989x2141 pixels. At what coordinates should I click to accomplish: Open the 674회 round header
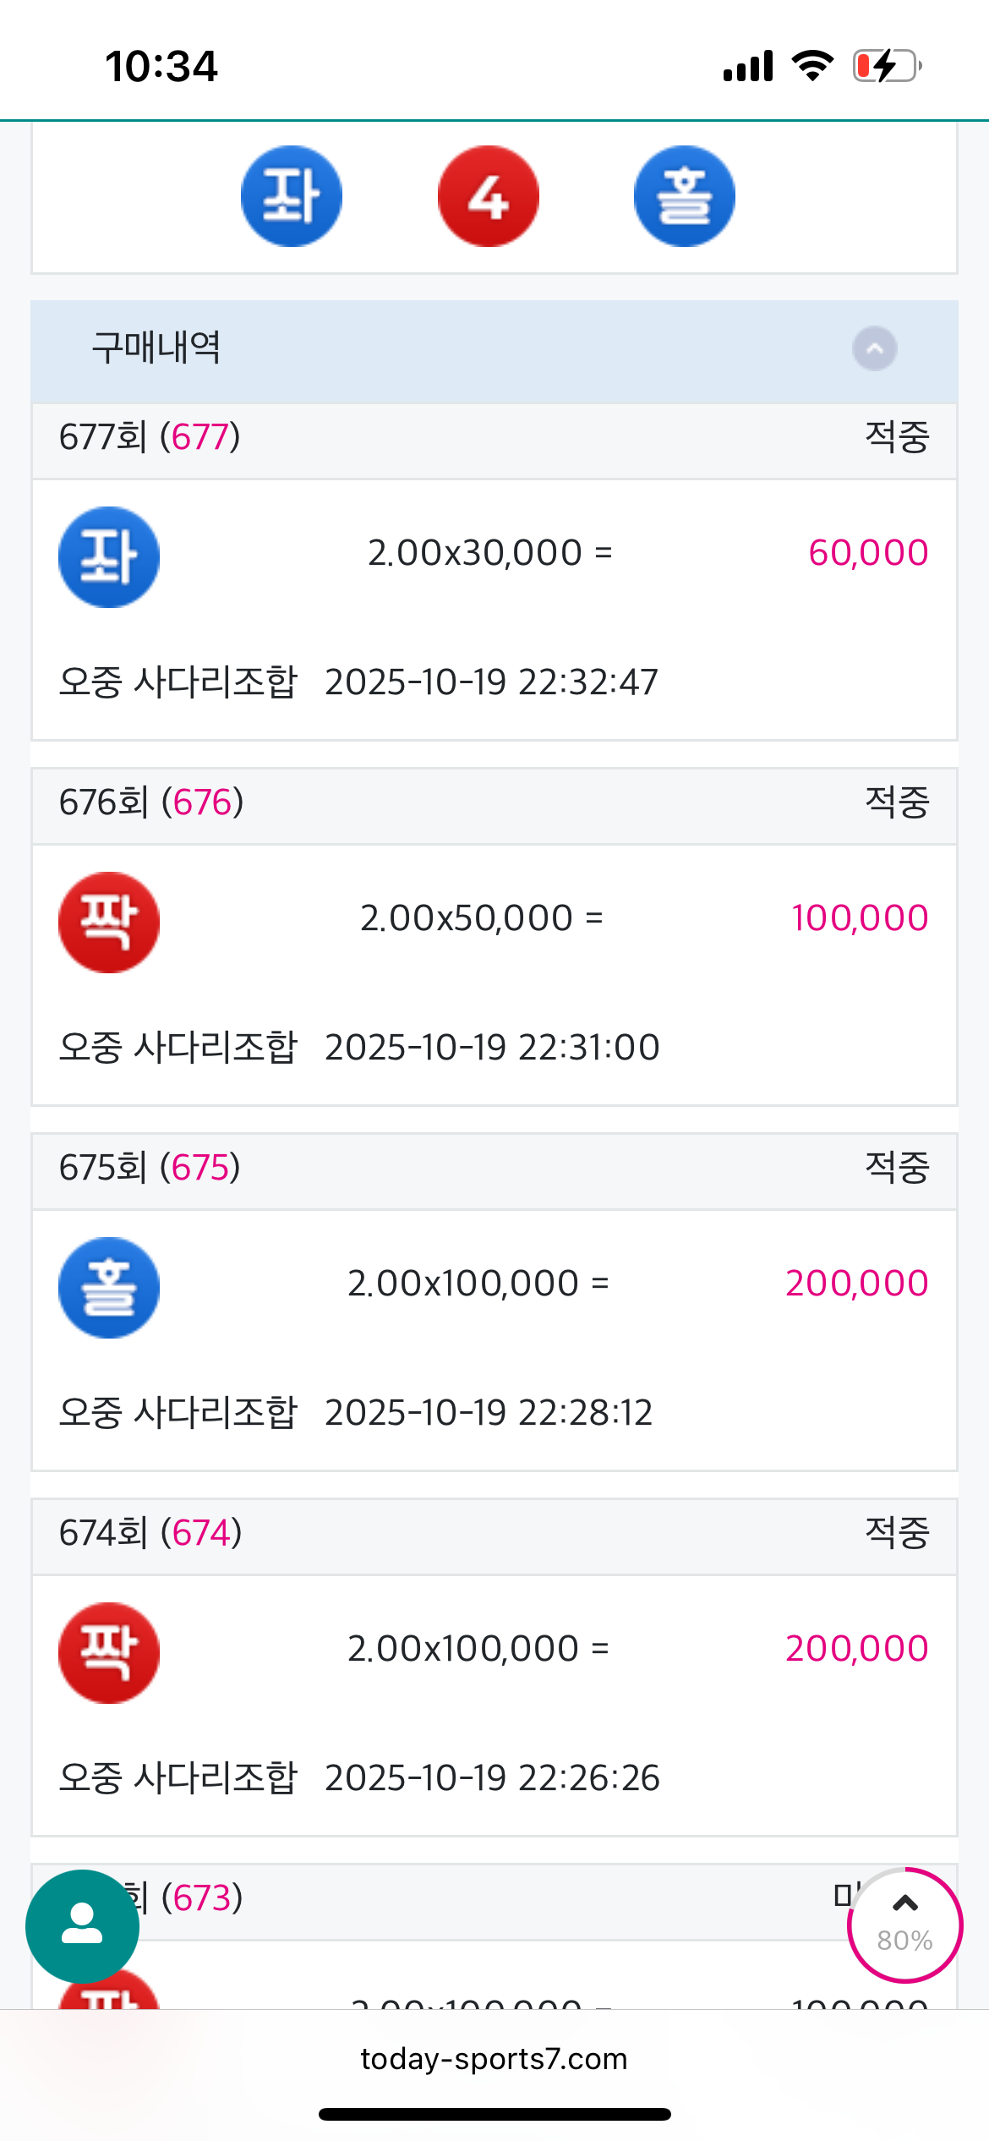152,1534
